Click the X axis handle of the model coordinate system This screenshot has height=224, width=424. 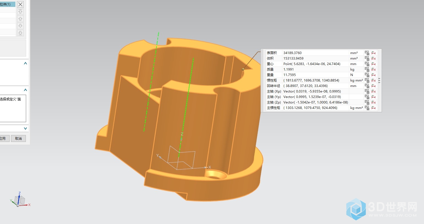[206, 167]
